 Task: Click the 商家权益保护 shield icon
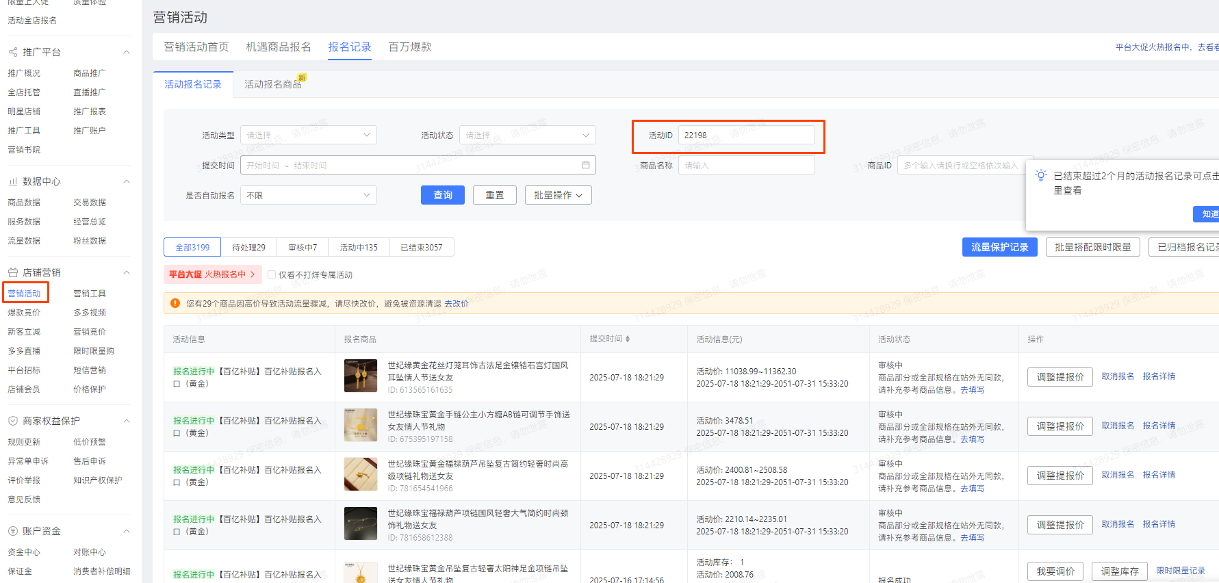tap(13, 421)
